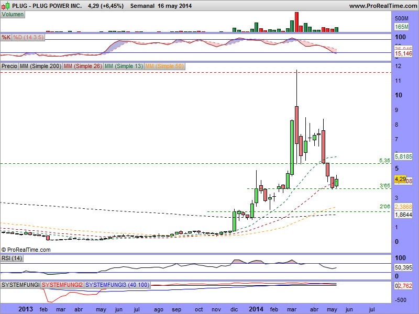Viewport: 419px width, 314px height.
Task: Click the ProRealTime.com copyright watermark
Action: 26,250
